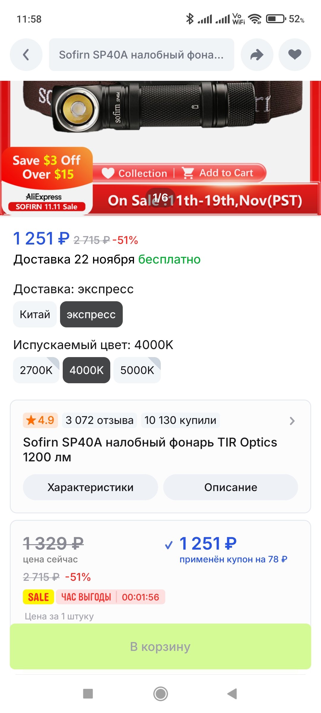Tap the headlamp product image

160,113
